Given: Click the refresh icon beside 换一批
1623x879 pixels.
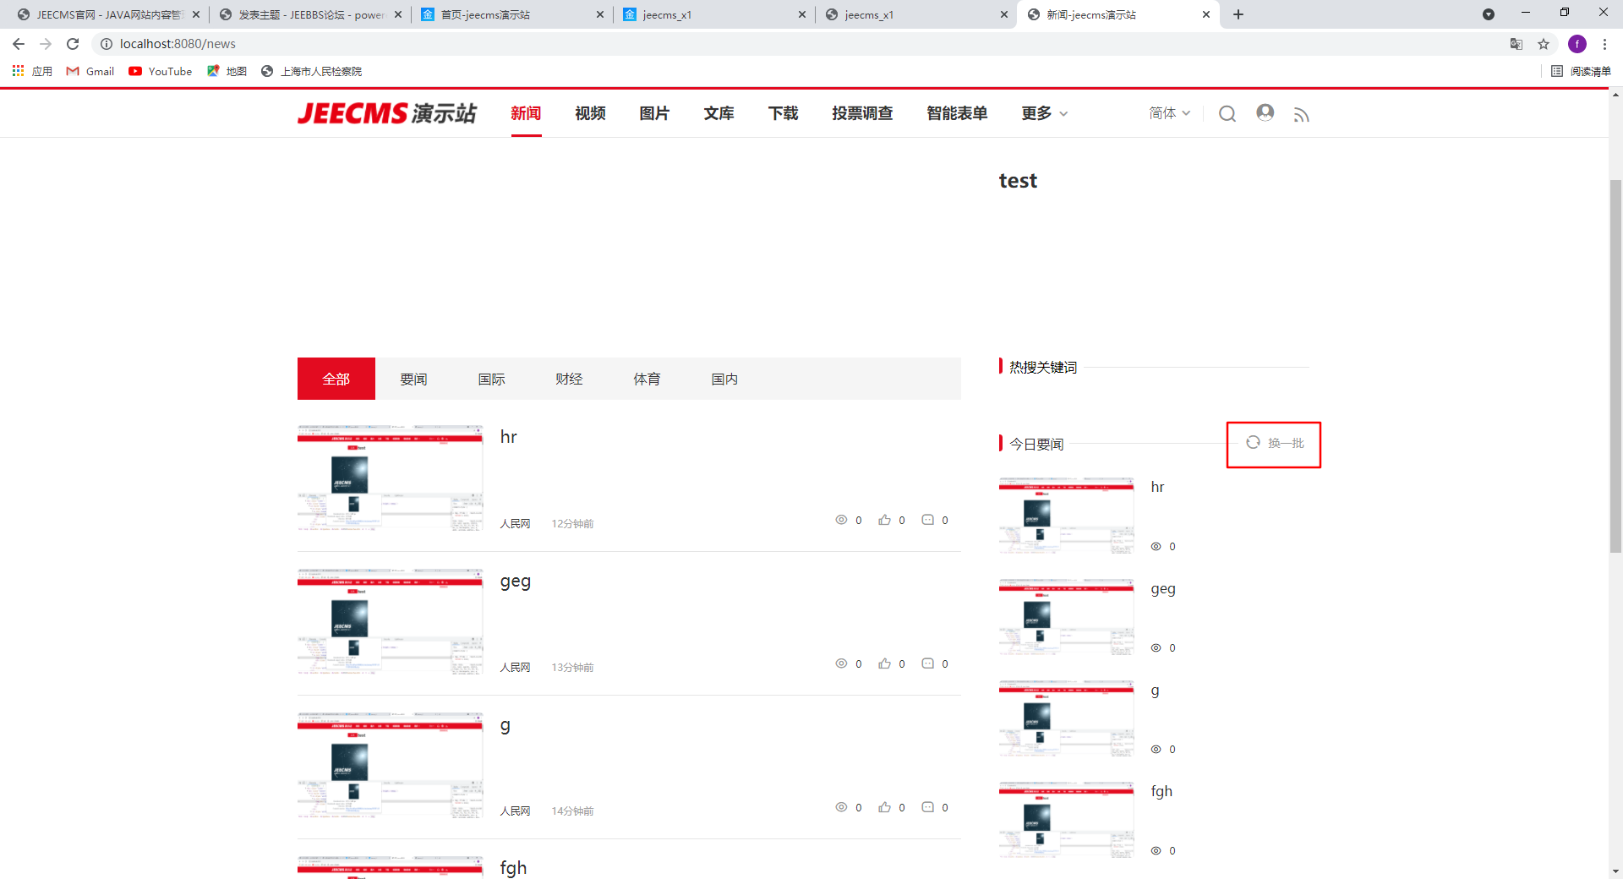Looking at the screenshot, I should click(x=1253, y=442).
